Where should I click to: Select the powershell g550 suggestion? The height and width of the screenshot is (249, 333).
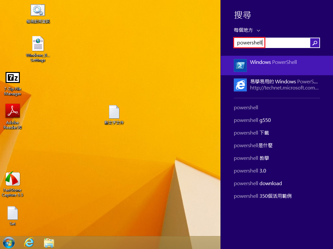tap(252, 120)
